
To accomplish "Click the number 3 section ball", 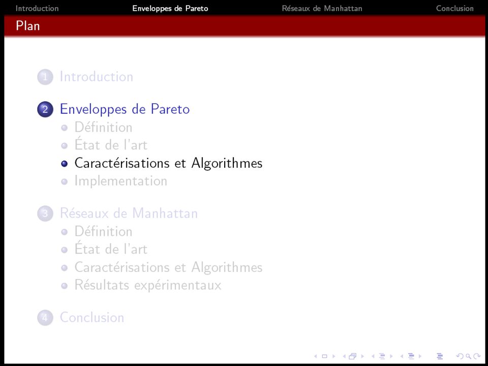I will coord(45,213).
